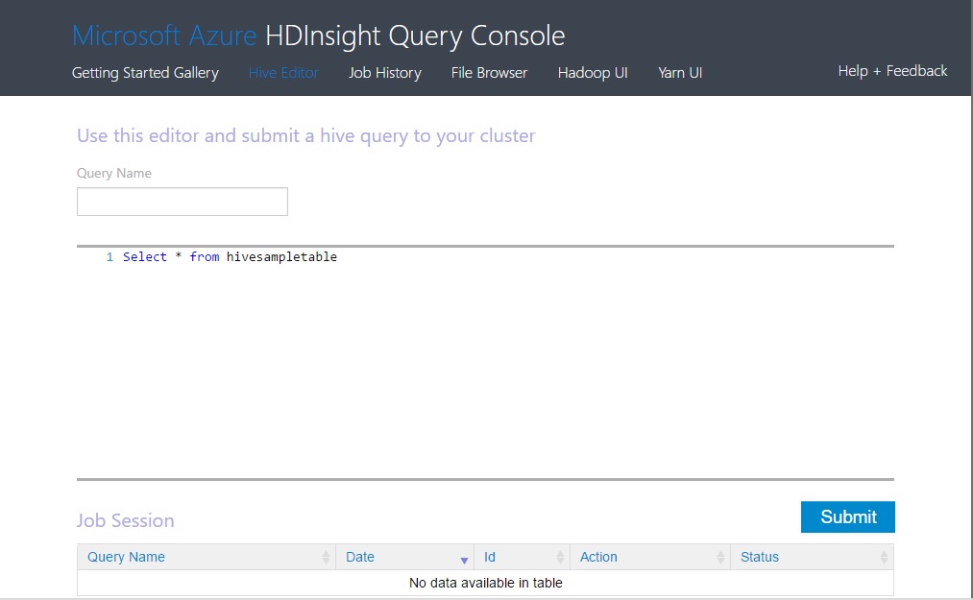The height and width of the screenshot is (600, 973).
Task: Click the 'Query Name' field label
Action: 114,173
